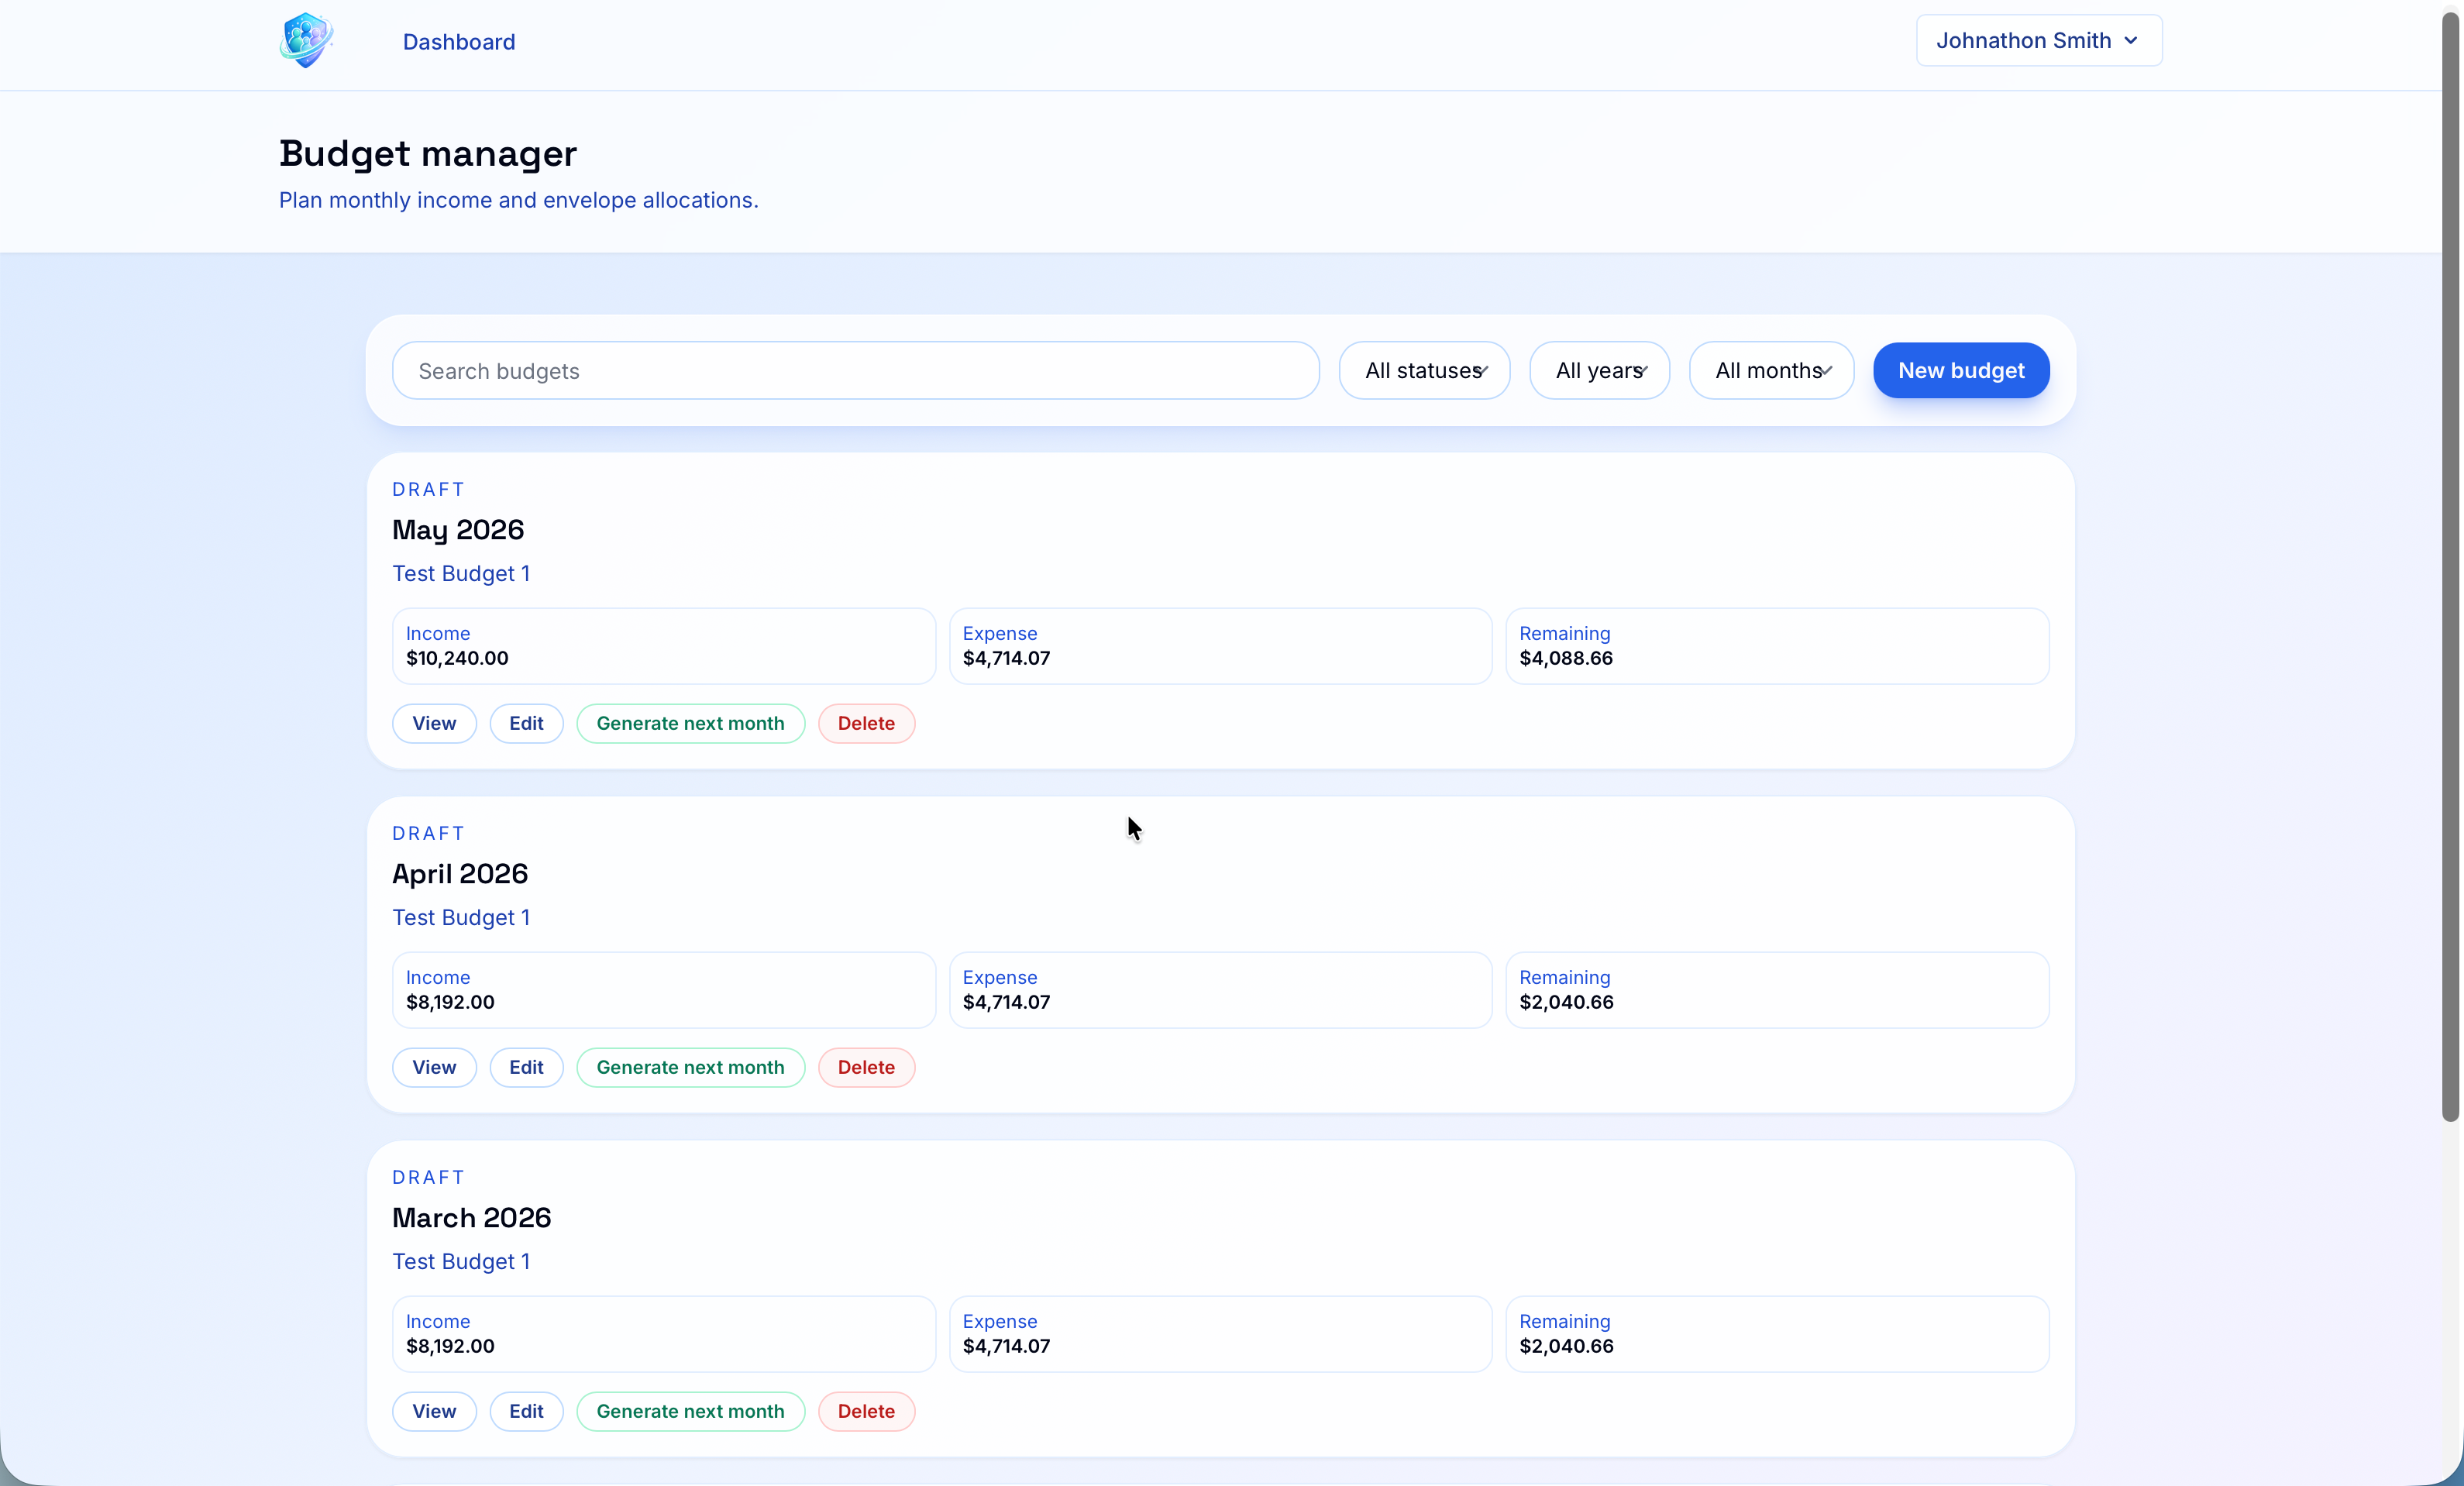Delete the May 2026 budget
The image size is (2464, 1486).
click(866, 723)
